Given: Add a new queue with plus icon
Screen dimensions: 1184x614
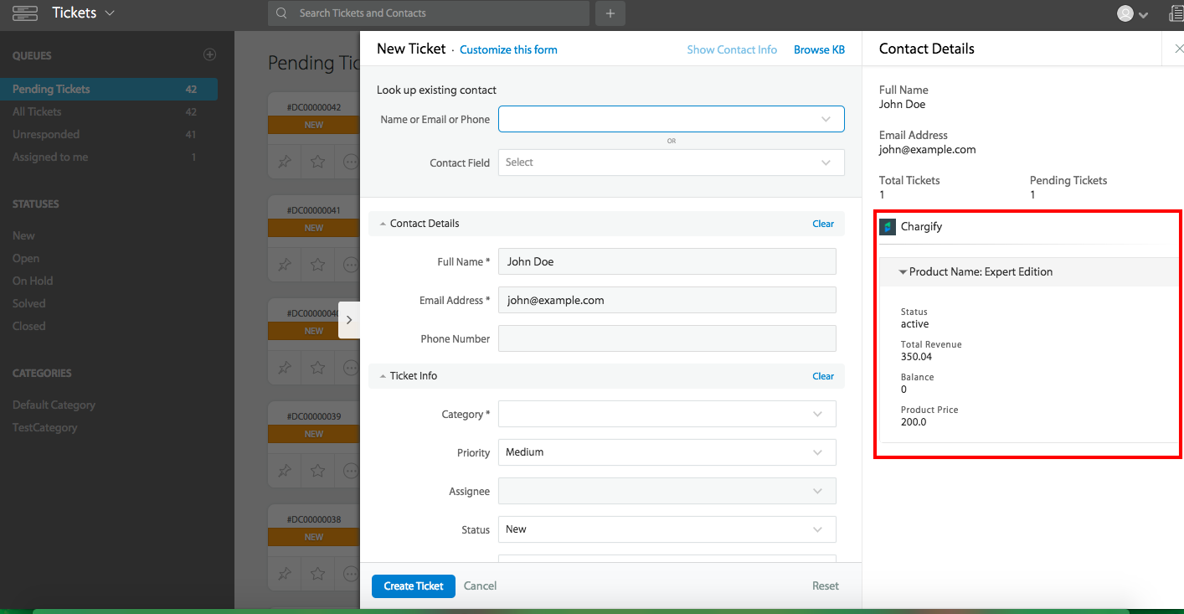Looking at the screenshot, I should click(x=210, y=55).
